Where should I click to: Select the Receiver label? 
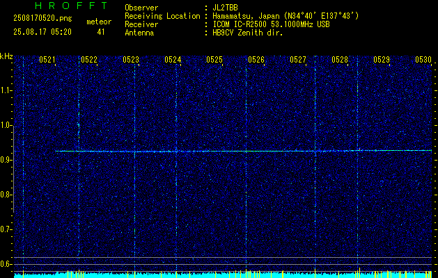point(141,24)
